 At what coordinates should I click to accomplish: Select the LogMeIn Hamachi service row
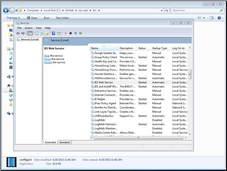point(139,124)
